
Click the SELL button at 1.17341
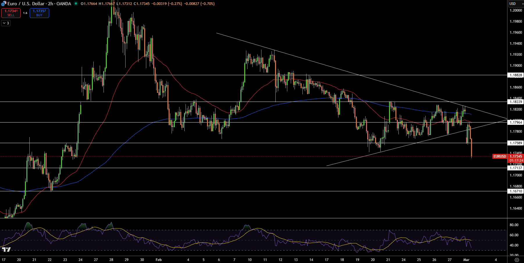click(11, 13)
